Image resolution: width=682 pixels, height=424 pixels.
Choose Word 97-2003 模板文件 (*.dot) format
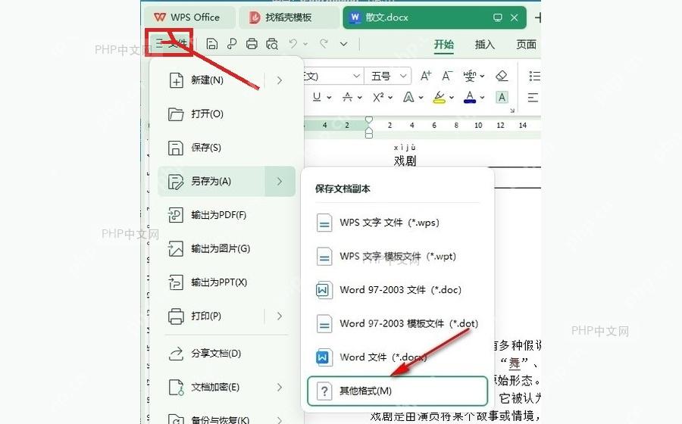coord(397,323)
